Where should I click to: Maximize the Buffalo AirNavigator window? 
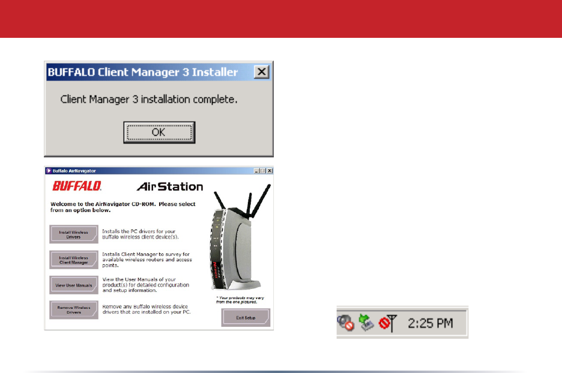(x=263, y=171)
